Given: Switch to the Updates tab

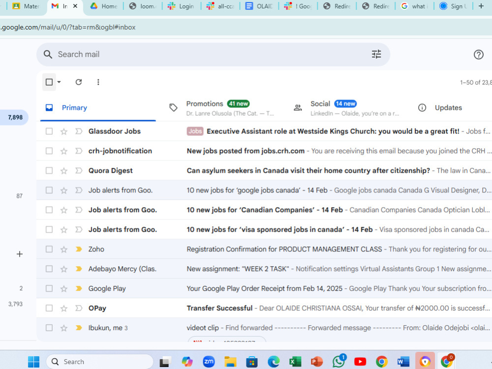Looking at the screenshot, I should (x=448, y=108).
